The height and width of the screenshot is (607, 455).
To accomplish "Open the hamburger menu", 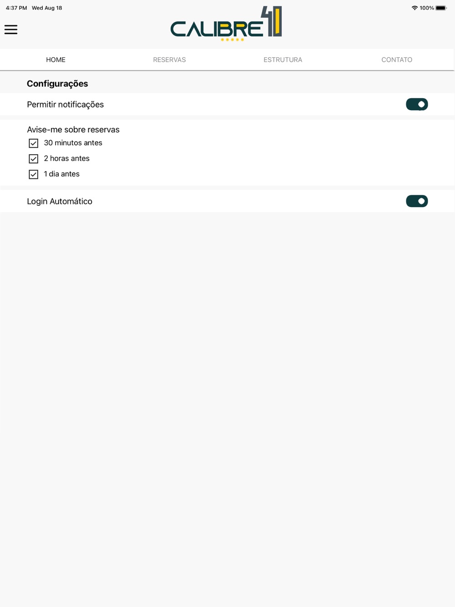I will coord(11,30).
